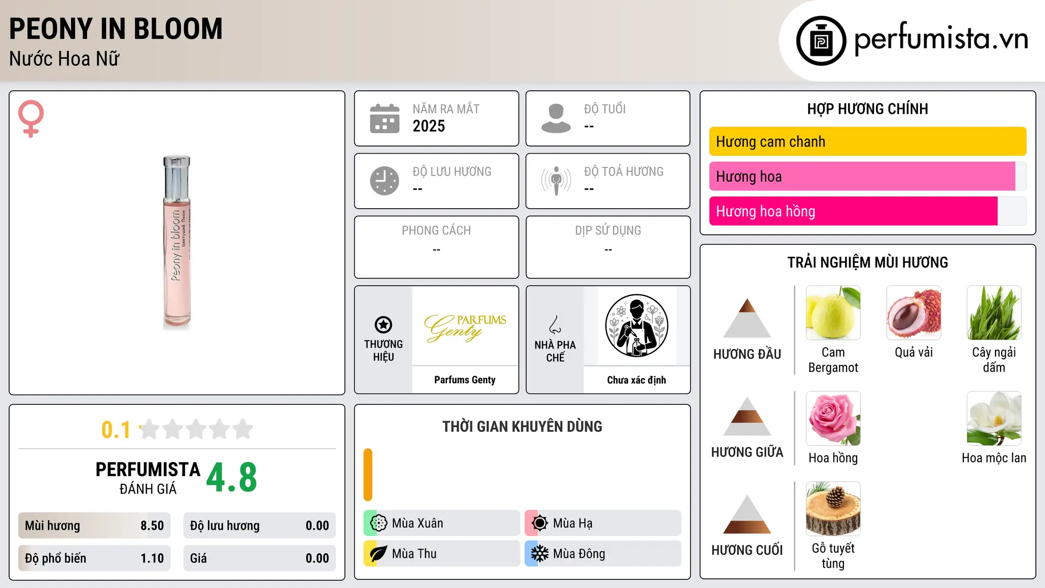This screenshot has height=588, width=1045.
Task: Click the PHONG CÁCH label
Action: click(436, 231)
